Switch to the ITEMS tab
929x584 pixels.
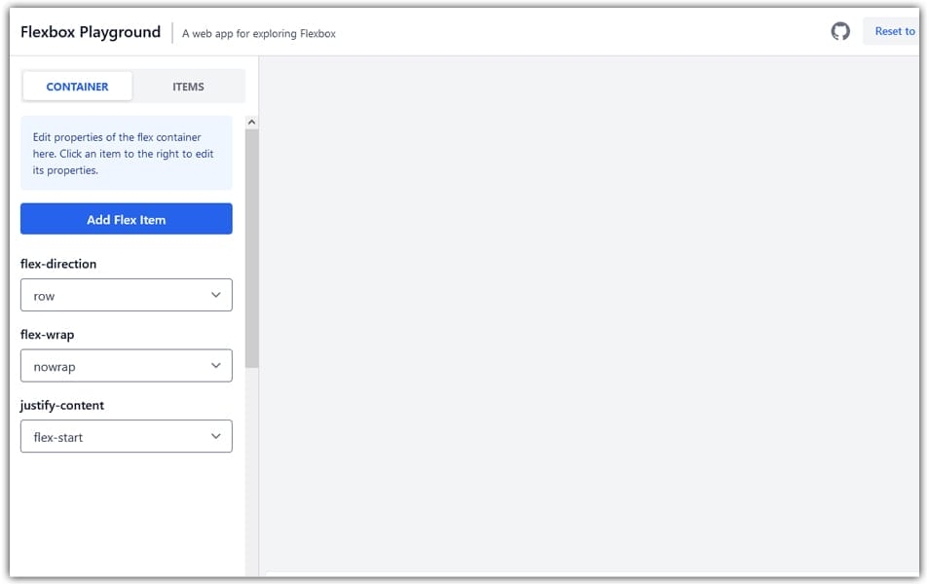tap(188, 87)
